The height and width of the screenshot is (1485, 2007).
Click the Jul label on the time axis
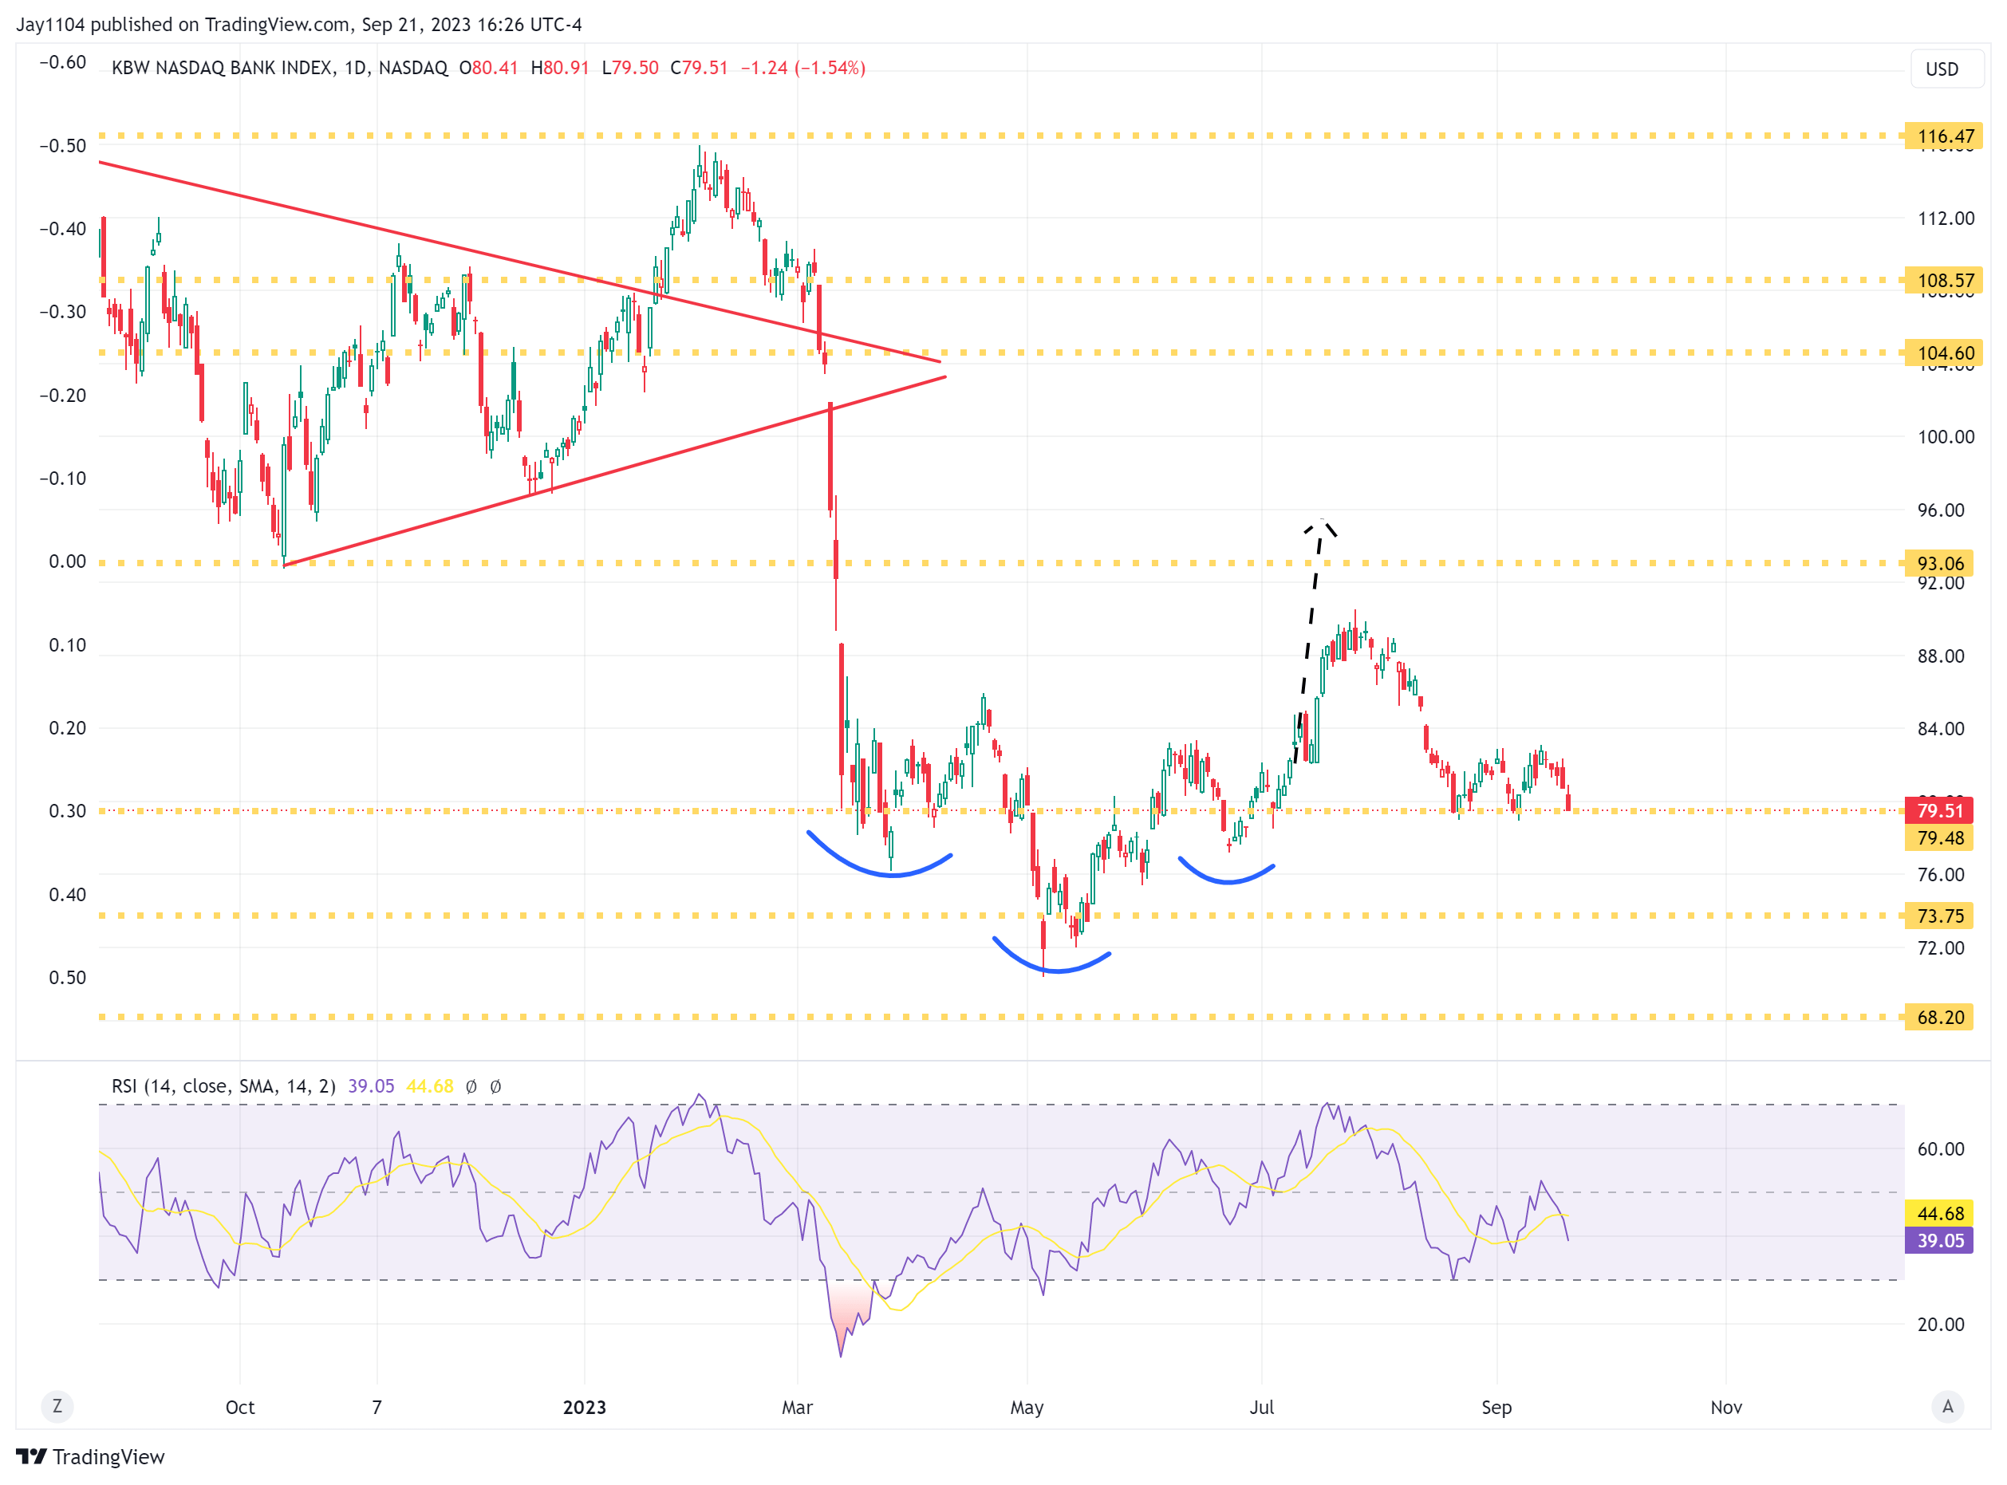click(1262, 1408)
